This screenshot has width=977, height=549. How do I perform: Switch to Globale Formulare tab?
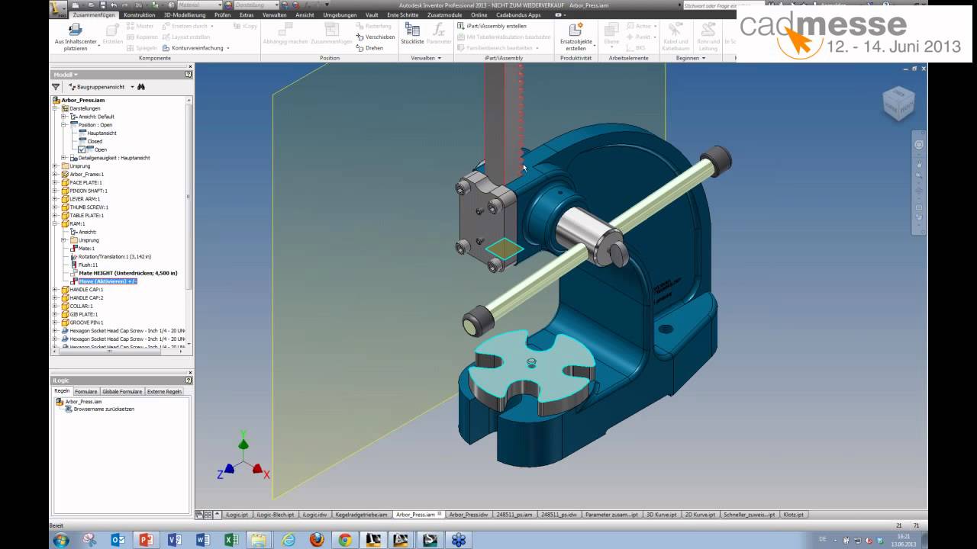[x=122, y=391]
